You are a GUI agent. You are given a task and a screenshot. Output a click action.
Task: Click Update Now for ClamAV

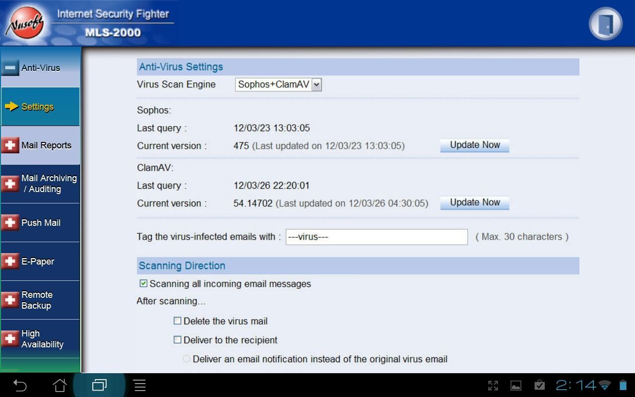tap(475, 202)
